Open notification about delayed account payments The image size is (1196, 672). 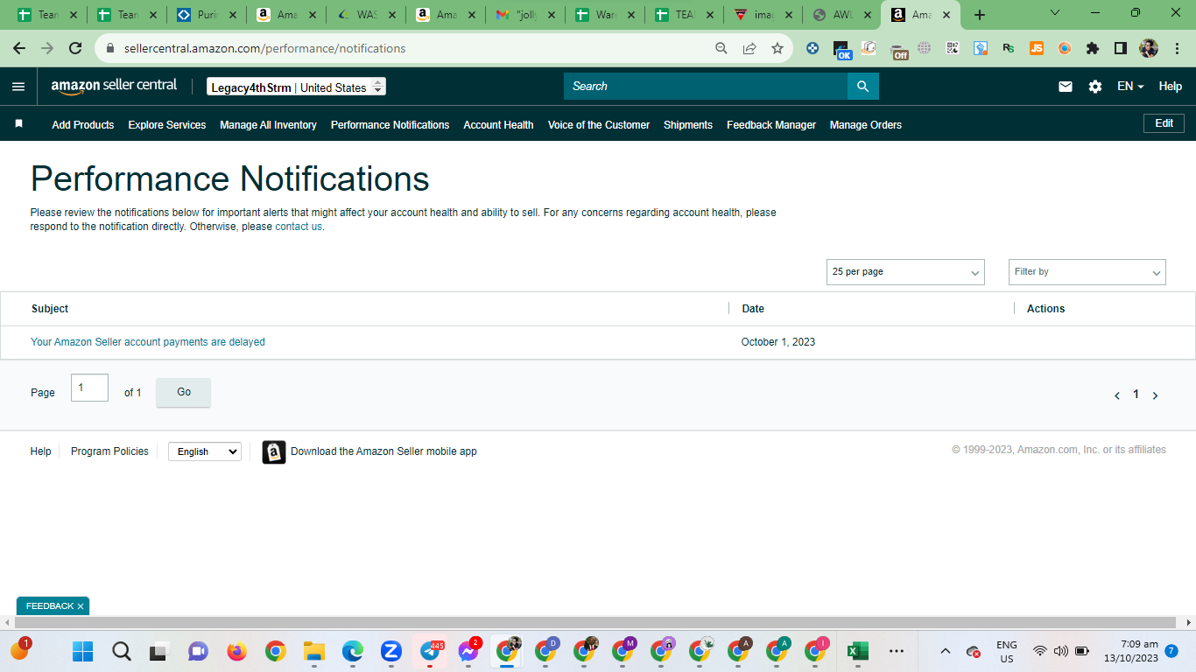(148, 342)
